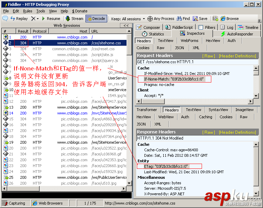Select session 13 SiteHomeService icon
This screenshot has width=263, height=208.
point(6,107)
